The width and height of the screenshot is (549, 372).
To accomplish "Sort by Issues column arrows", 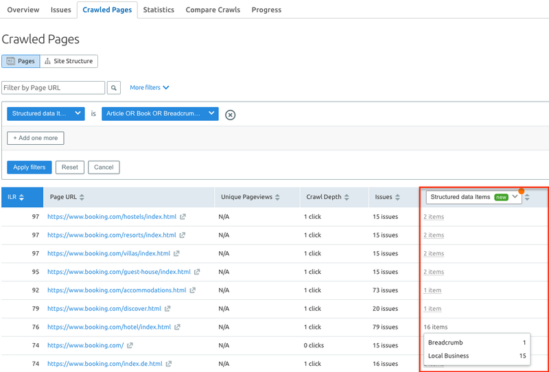I will pos(397,197).
